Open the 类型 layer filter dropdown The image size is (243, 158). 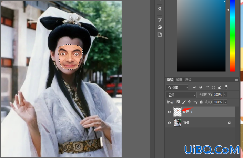(178, 87)
